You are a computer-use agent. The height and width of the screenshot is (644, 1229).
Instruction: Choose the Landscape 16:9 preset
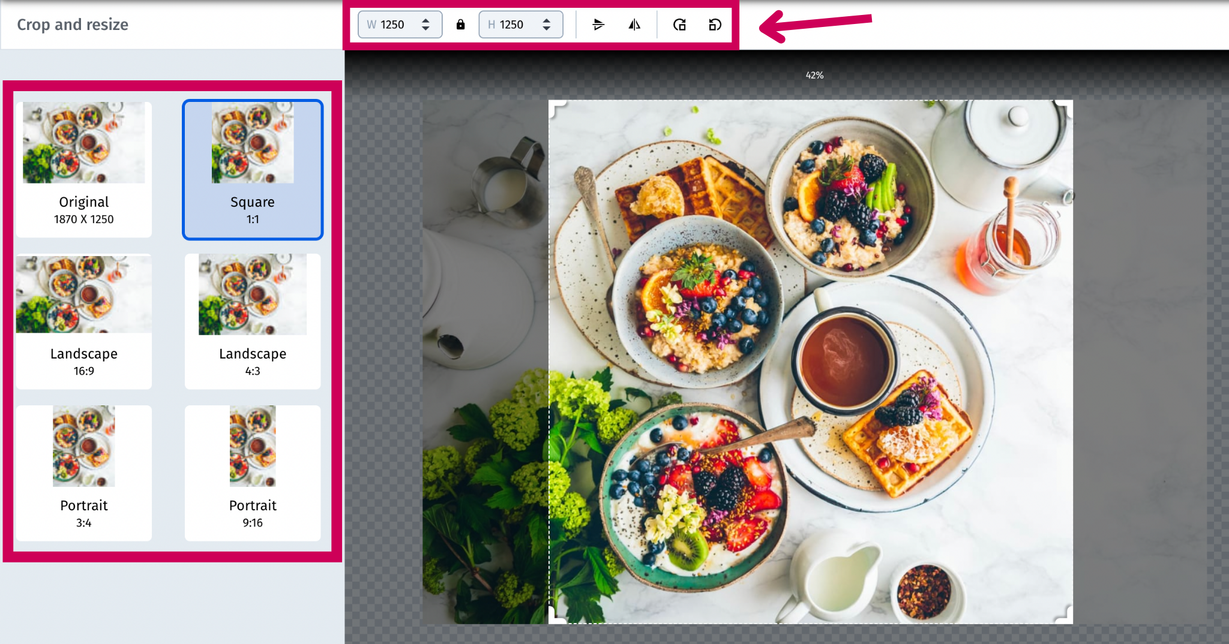click(84, 321)
